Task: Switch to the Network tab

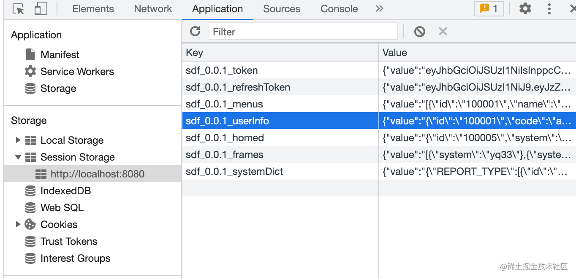Action: click(x=153, y=9)
